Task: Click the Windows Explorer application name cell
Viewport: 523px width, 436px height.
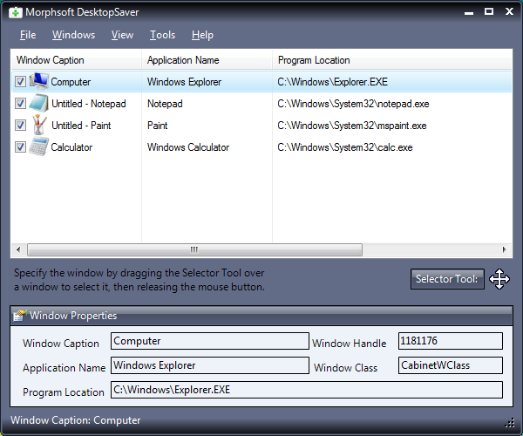Action: tap(185, 82)
